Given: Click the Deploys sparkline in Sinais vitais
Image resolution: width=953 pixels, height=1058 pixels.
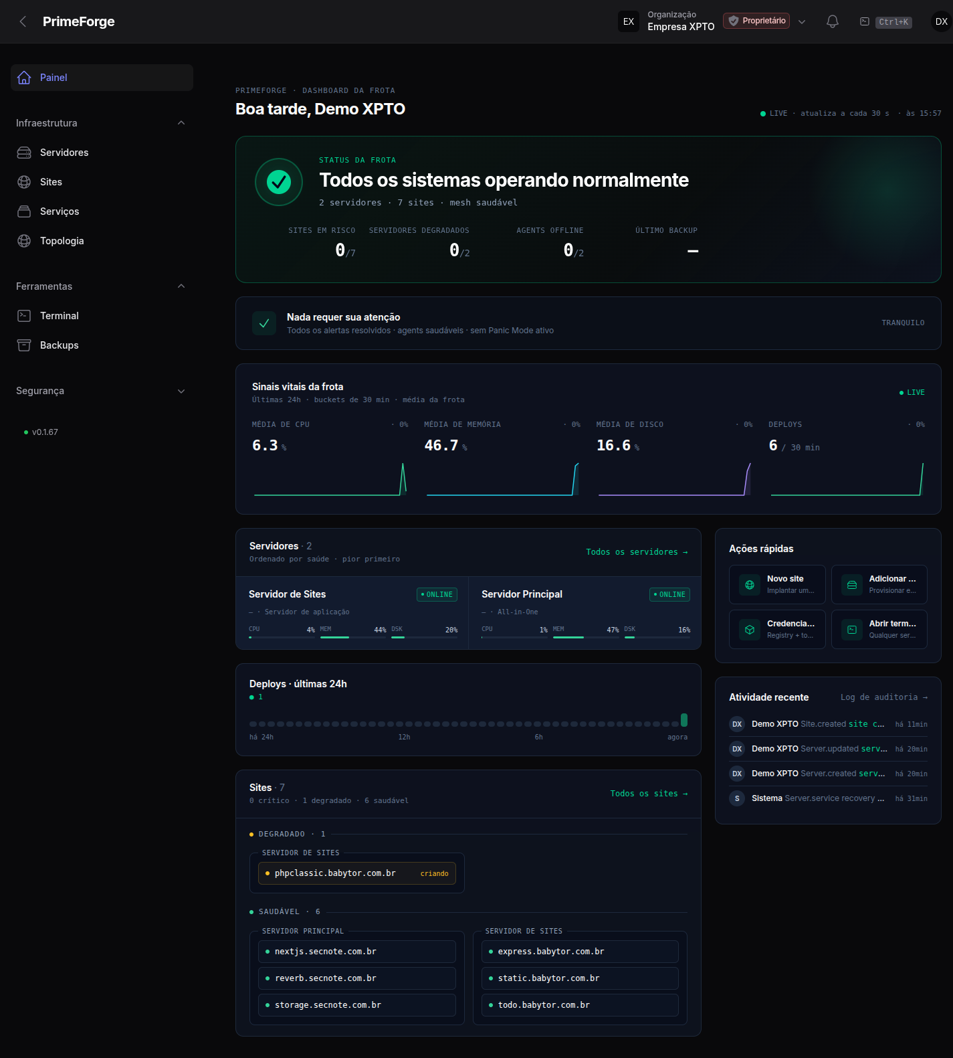Looking at the screenshot, I should click(847, 479).
